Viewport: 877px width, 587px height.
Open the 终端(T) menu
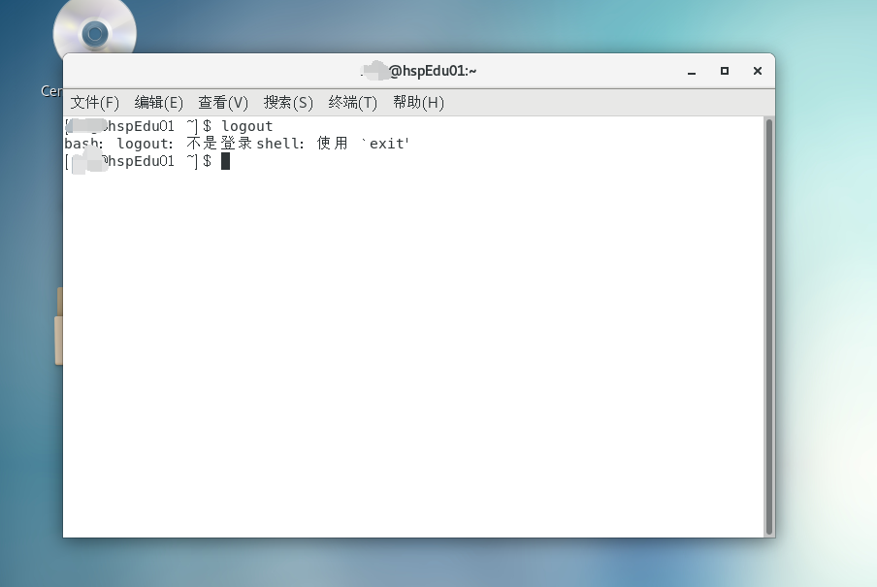[353, 102]
